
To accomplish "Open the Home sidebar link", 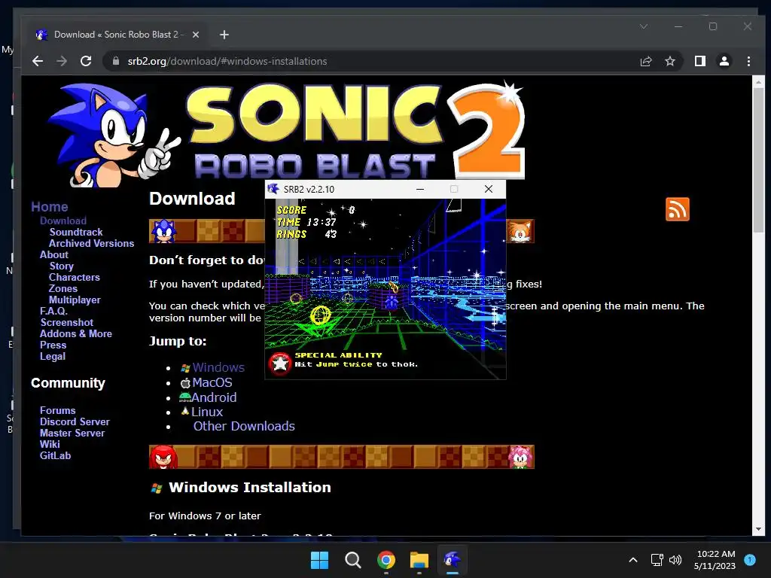I will pos(50,207).
